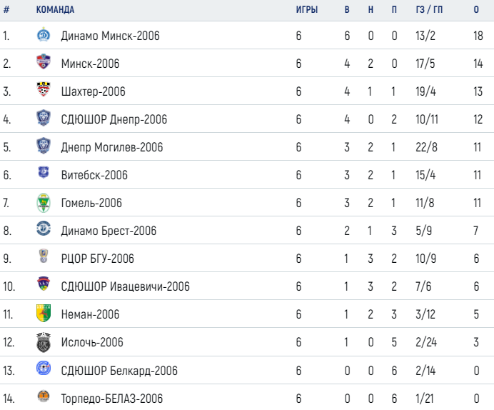Click the Гомель-2006 green club emblem
This screenshot has width=494, height=410.
44,203
